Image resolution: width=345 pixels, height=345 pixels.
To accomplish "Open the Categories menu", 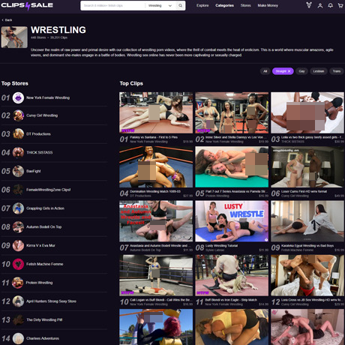I will (x=224, y=5).
